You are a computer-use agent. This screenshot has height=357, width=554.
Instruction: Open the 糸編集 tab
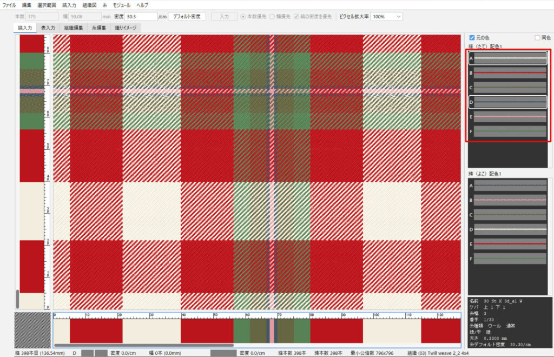pyautogui.click(x=98, y=27)
